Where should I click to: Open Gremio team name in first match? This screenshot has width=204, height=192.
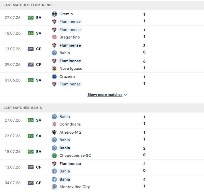(x=66, y=14)
